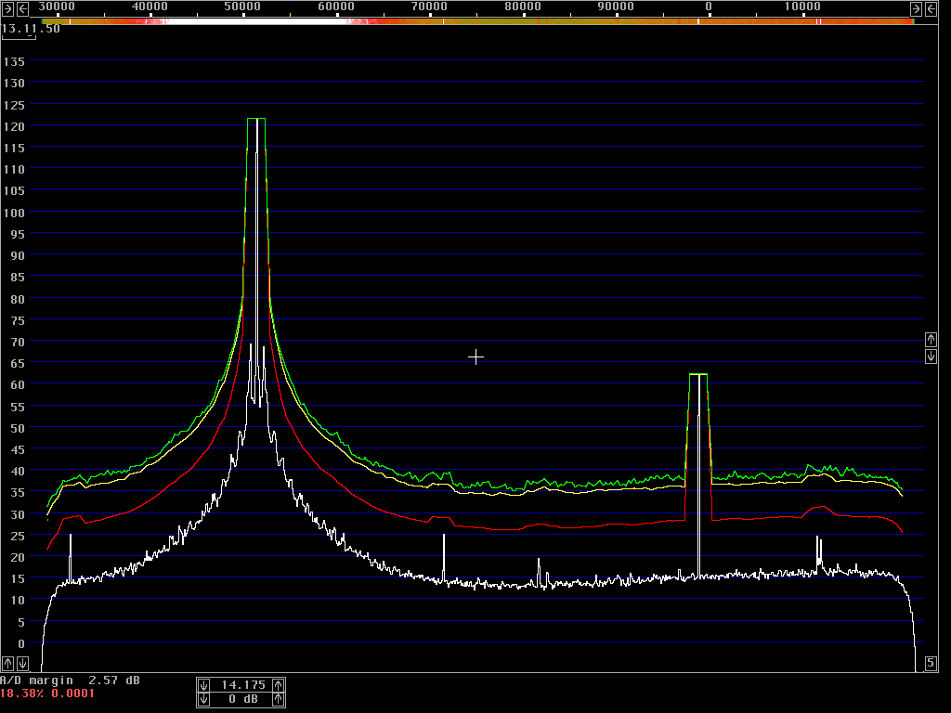Click the 90000 frequency scale label

point(616,6)
